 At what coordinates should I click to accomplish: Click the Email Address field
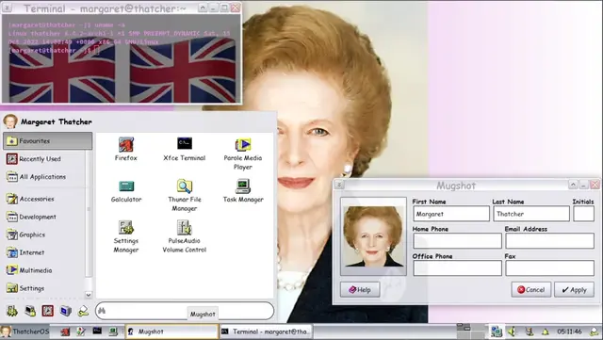(x=550, y=241)
